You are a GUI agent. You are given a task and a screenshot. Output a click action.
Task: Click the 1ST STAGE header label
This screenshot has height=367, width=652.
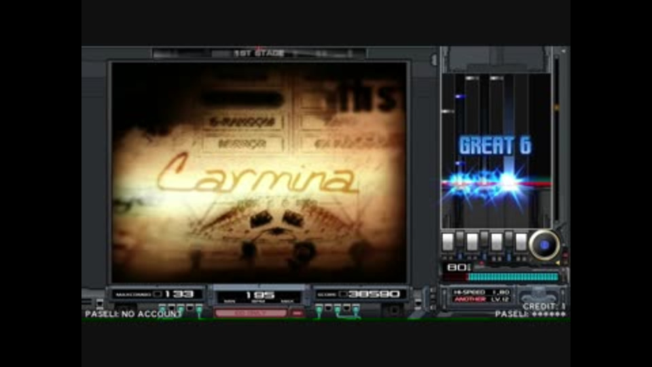coord(259,53)
